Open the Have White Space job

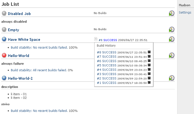[x=24, y=40]
